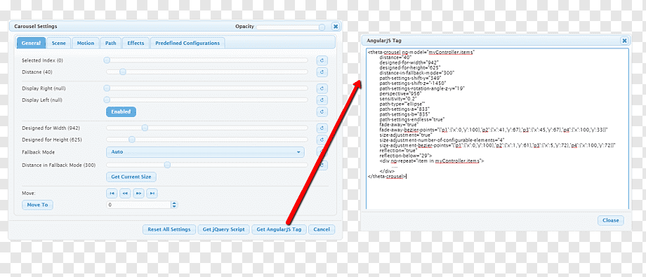Click the Designed for Width slider handle
Image resolution: width=646 pixels, height=277 pixels.
point(145,128)
